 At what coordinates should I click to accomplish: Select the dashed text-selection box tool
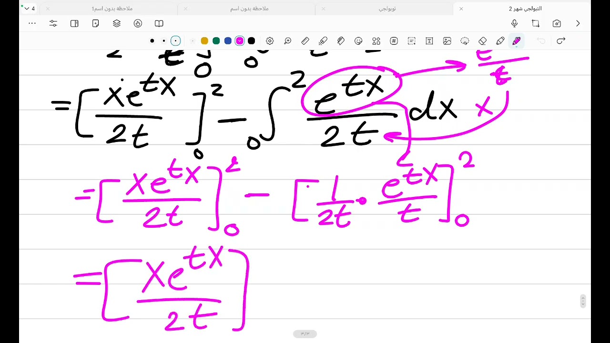pos(411,41)
